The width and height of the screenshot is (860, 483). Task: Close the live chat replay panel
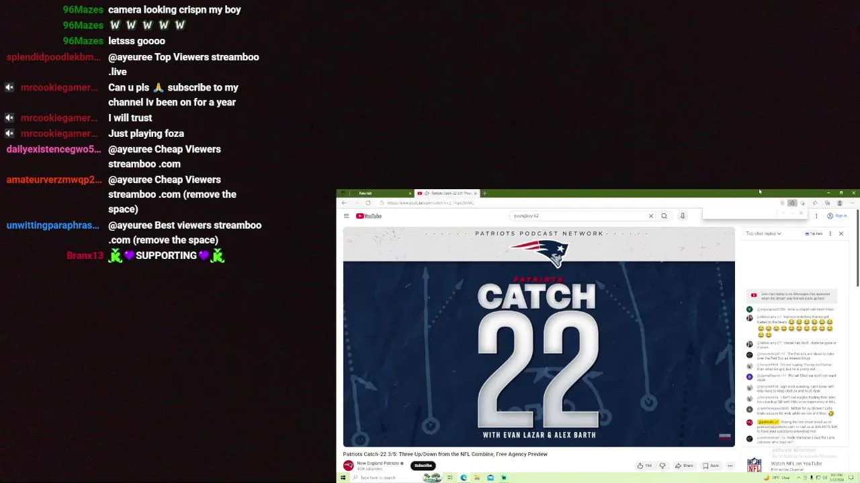[x=841, y=233]
